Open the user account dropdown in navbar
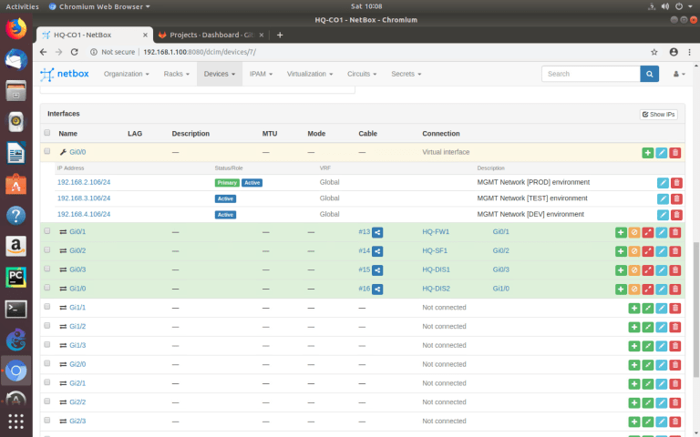Image resolution: width=700 pixels, height=437 pixels. tap(678, 74)
